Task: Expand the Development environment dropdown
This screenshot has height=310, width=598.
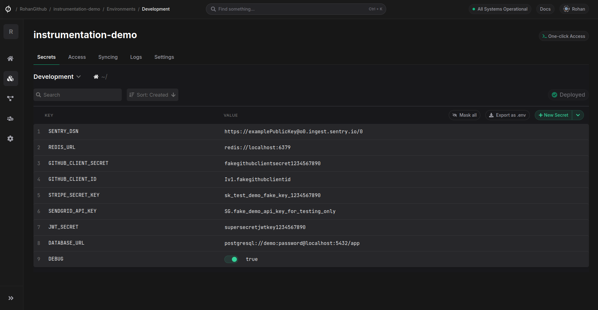Action: pos(57,77)
